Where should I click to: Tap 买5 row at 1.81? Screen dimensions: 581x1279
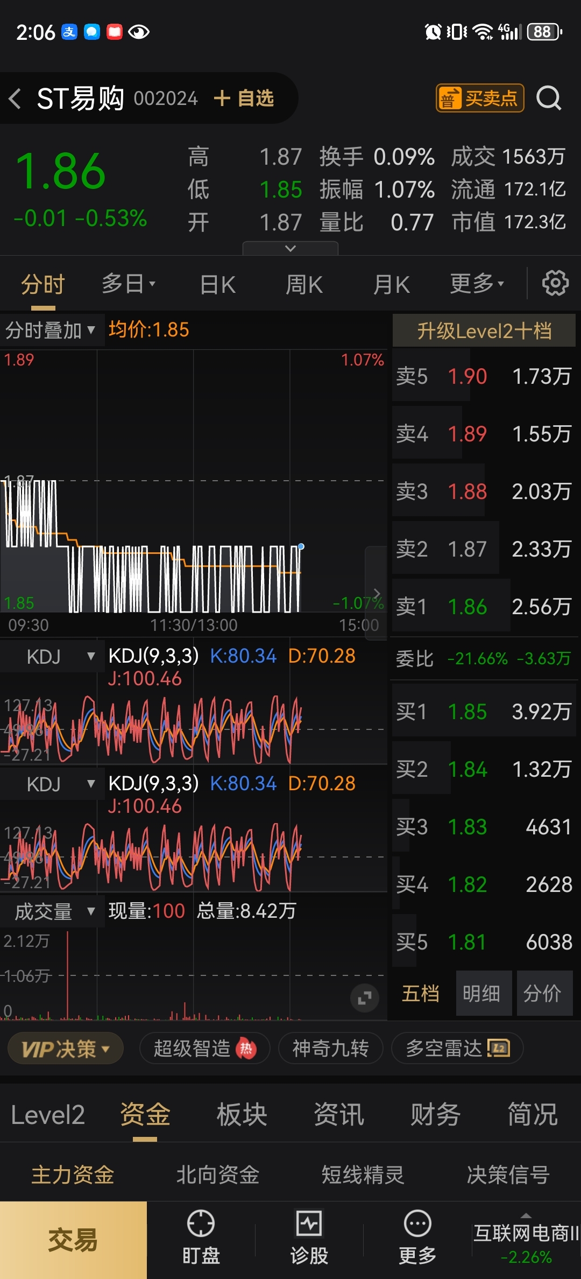[x=484, y=942]
